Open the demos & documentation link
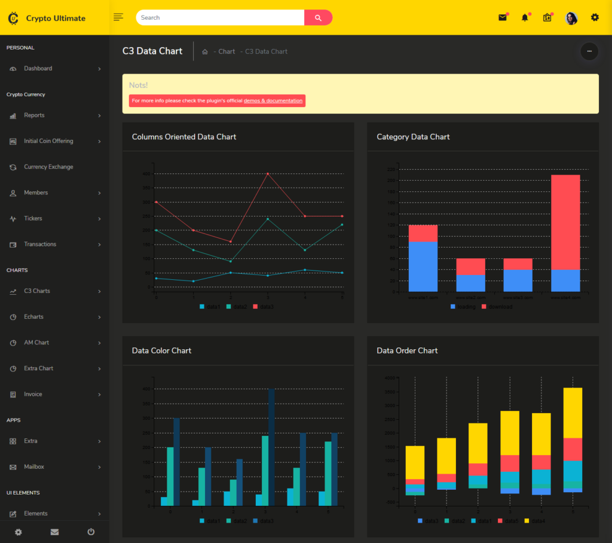This screenshot has height=543, width=612. 273,100
